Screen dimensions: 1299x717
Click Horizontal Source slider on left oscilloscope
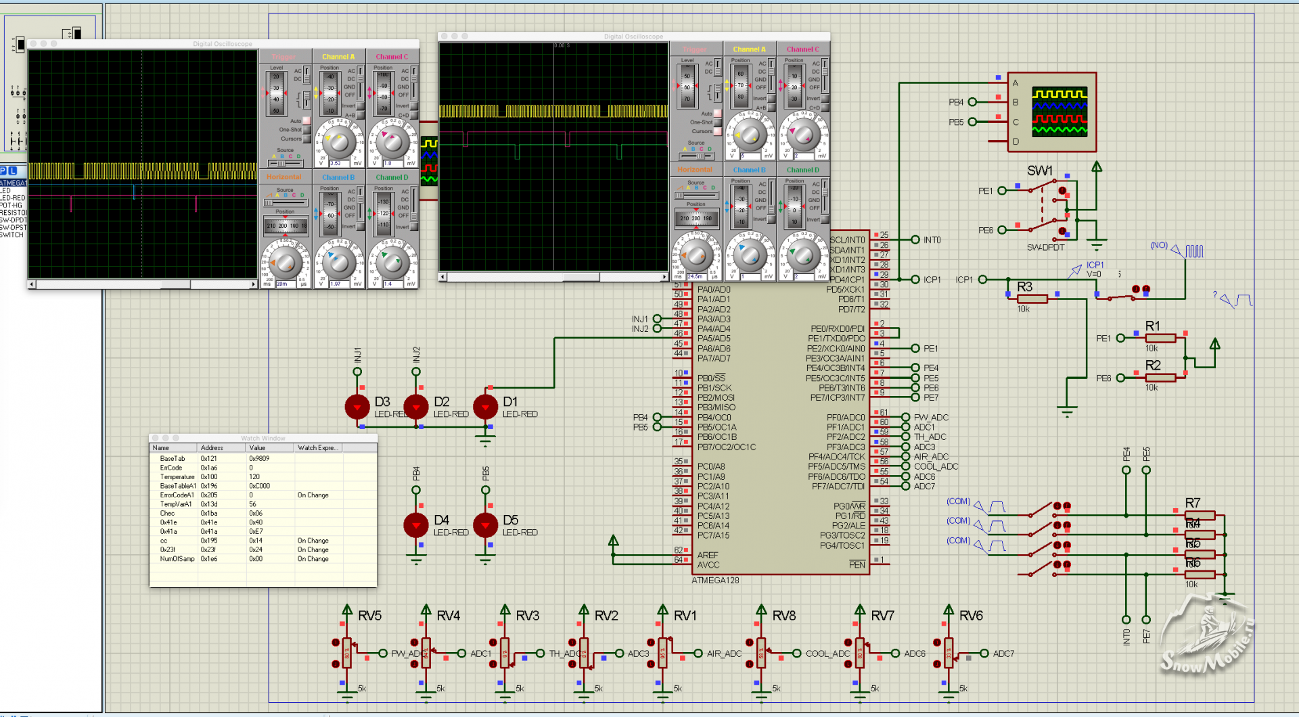285,203
